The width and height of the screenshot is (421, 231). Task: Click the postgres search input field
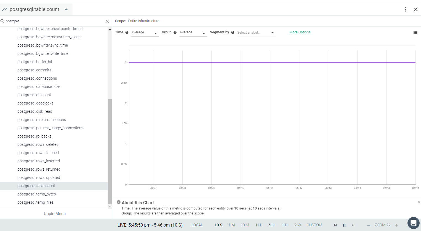tap(55, 21)
